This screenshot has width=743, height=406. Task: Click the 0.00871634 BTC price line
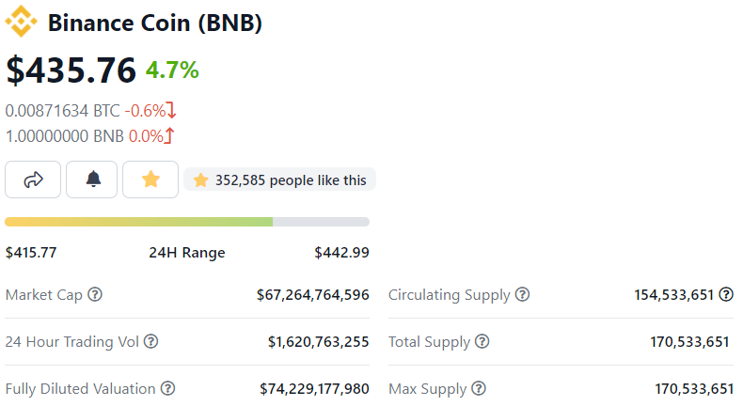[62, 110]
